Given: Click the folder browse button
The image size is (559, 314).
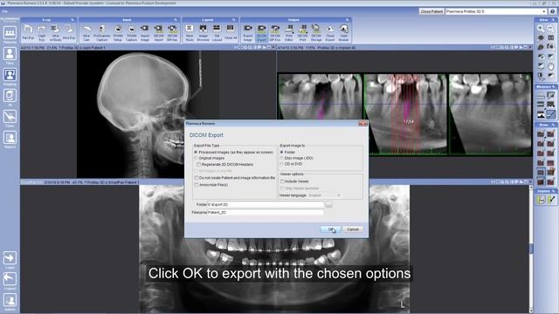Looking at the screenshot, I should click(x=328, y=205).
